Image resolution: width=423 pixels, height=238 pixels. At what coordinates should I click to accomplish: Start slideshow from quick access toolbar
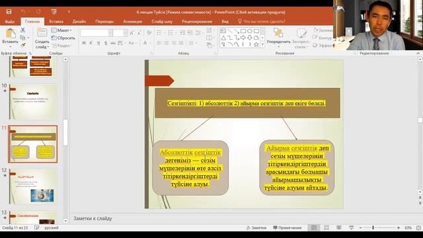(x=54, y=12)
